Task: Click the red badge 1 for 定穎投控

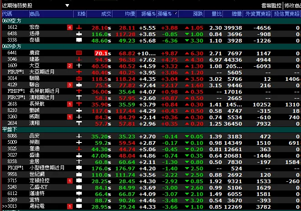Action: 70,181
